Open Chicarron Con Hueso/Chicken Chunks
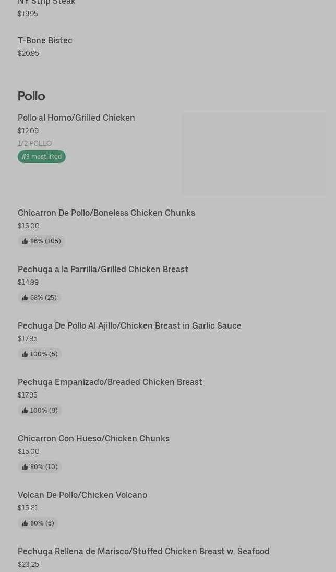Screen dimensions: 336x572 (x=93, y=439)
